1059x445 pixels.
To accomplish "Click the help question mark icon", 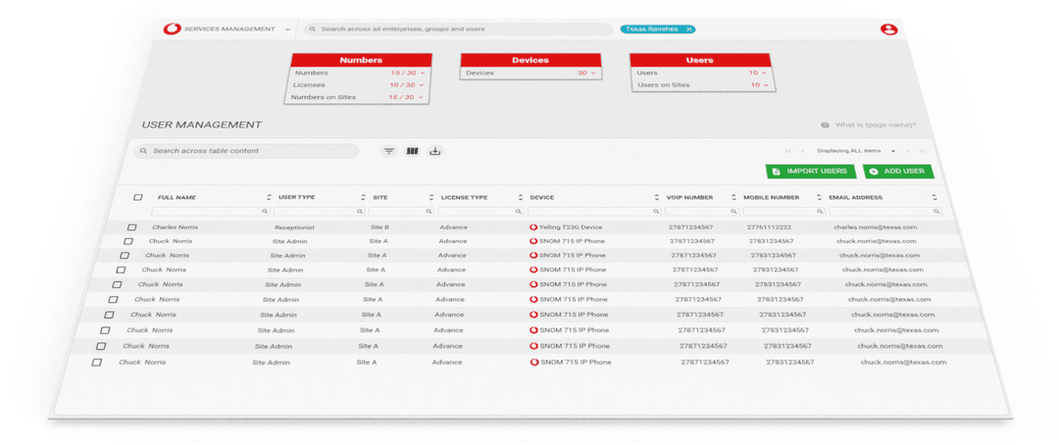I will click(825, 124).
